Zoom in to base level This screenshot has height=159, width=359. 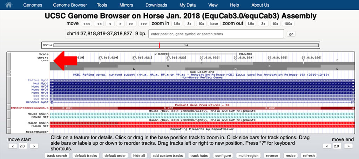214,24
